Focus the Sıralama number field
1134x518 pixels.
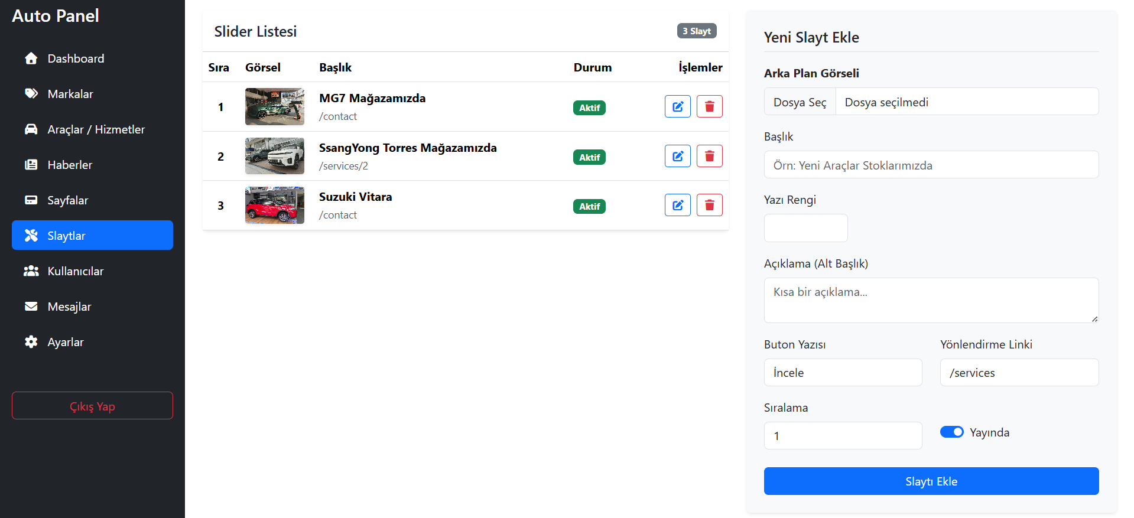tap(842, 436)
